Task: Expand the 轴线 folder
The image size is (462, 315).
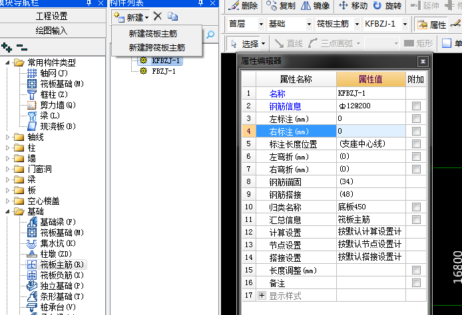Action: click(8, 137)
